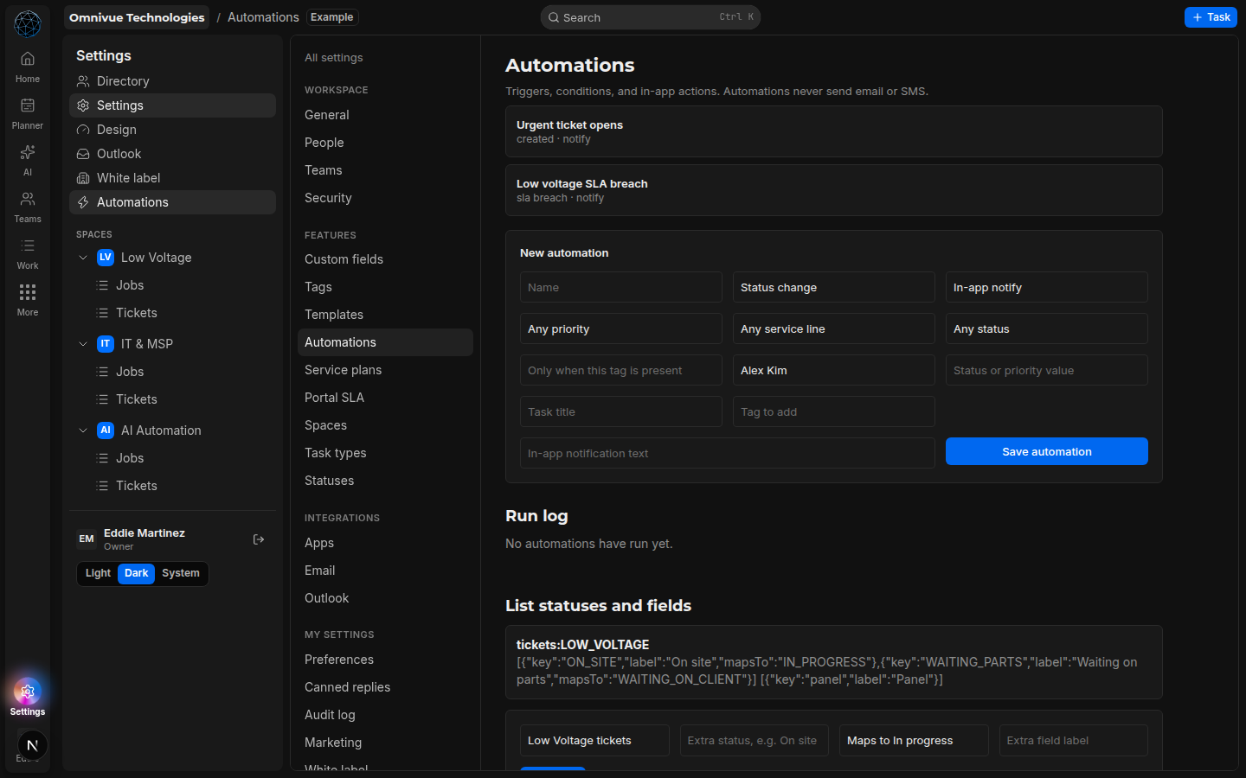Open Outlook in Settings sidebar
The image size is (1246, 778).
pos(172,154)
